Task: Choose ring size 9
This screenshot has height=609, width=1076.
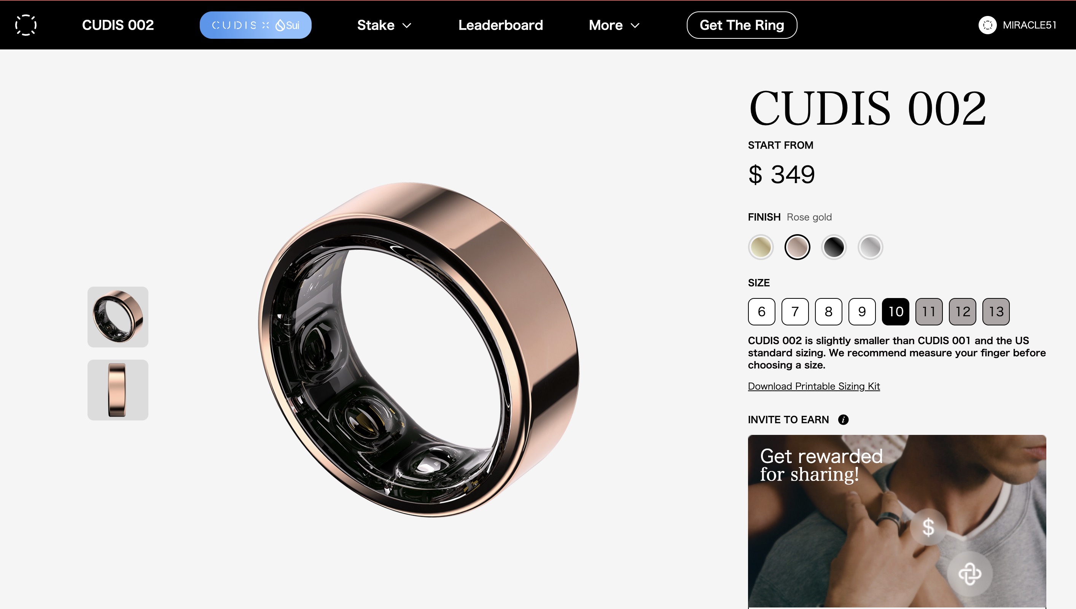Action: click(862, 312)
